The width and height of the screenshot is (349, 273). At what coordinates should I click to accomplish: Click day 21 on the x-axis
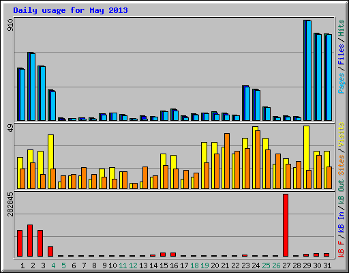tap(225, 265)
